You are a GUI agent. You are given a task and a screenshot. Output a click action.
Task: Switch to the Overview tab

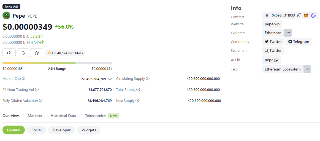click(x=11, y=116)
